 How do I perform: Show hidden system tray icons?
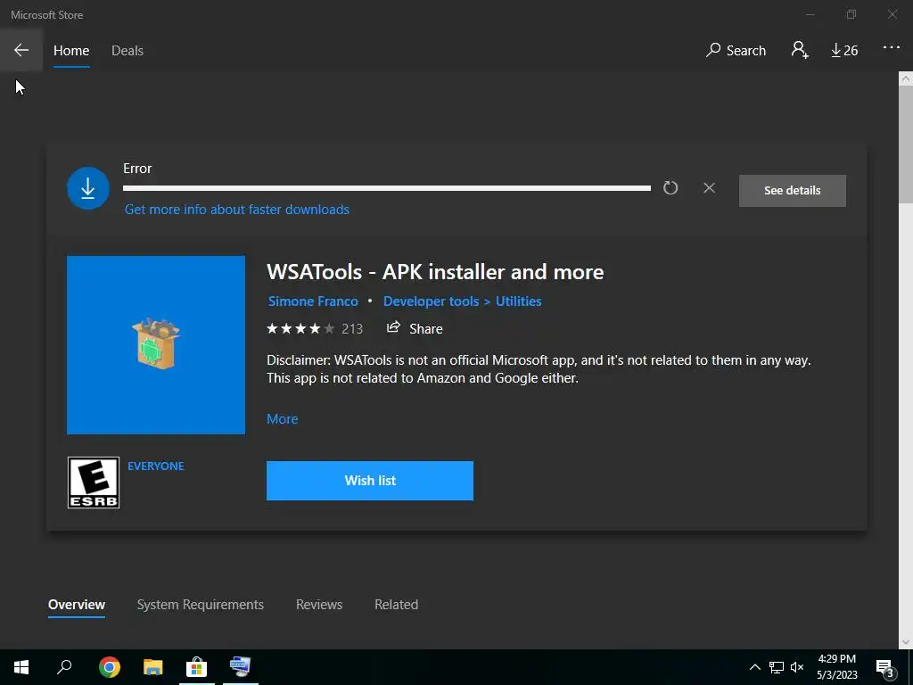tap(754, 667)
